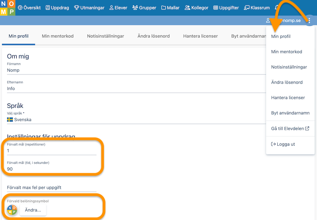Select Mallar with the folder icon
The image size is (317, 220).
[170, 8]
